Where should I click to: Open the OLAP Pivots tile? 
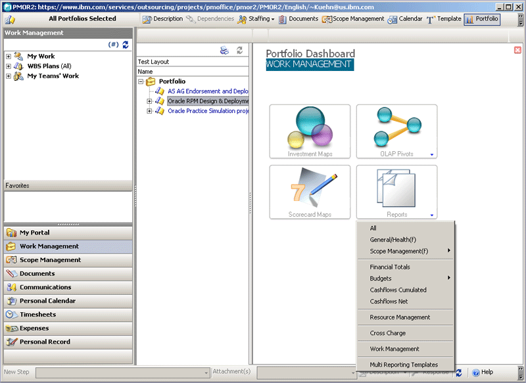click(397, 131)
